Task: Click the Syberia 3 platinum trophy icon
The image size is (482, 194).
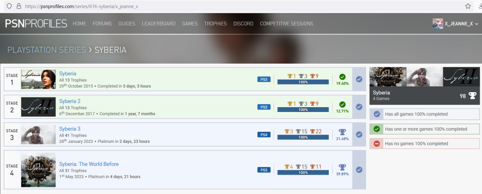Action: (342, 132)
